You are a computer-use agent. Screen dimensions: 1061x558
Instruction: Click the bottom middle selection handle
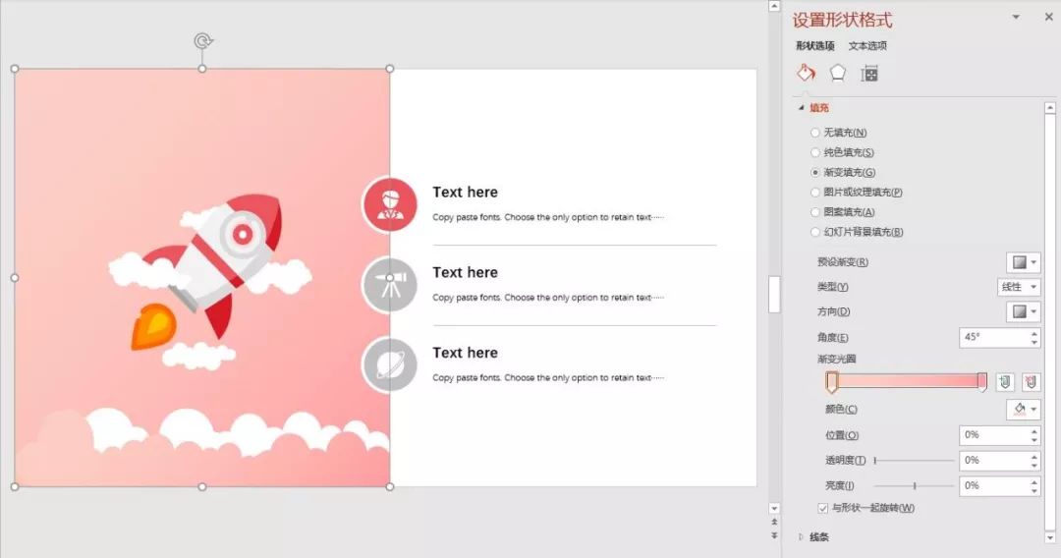pos(202,486)
